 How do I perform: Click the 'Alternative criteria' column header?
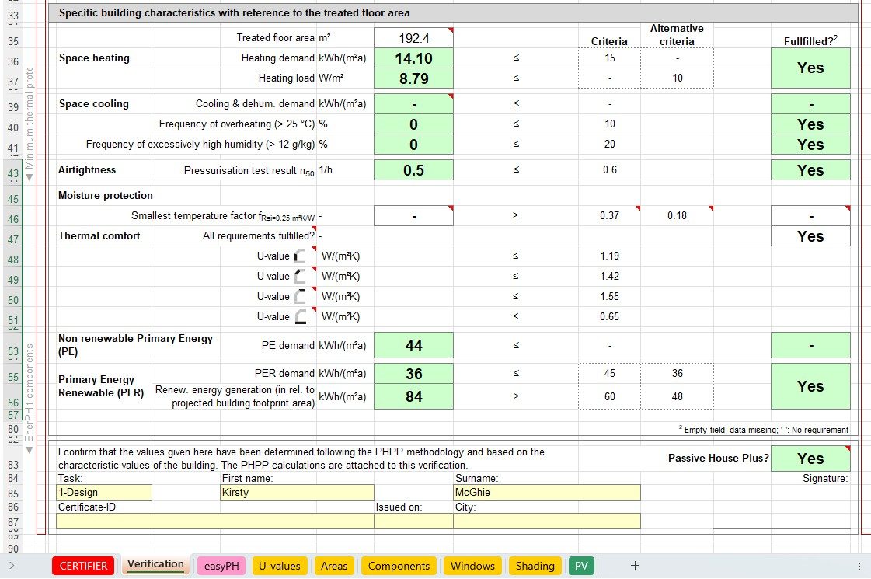(x=677, y=34)
